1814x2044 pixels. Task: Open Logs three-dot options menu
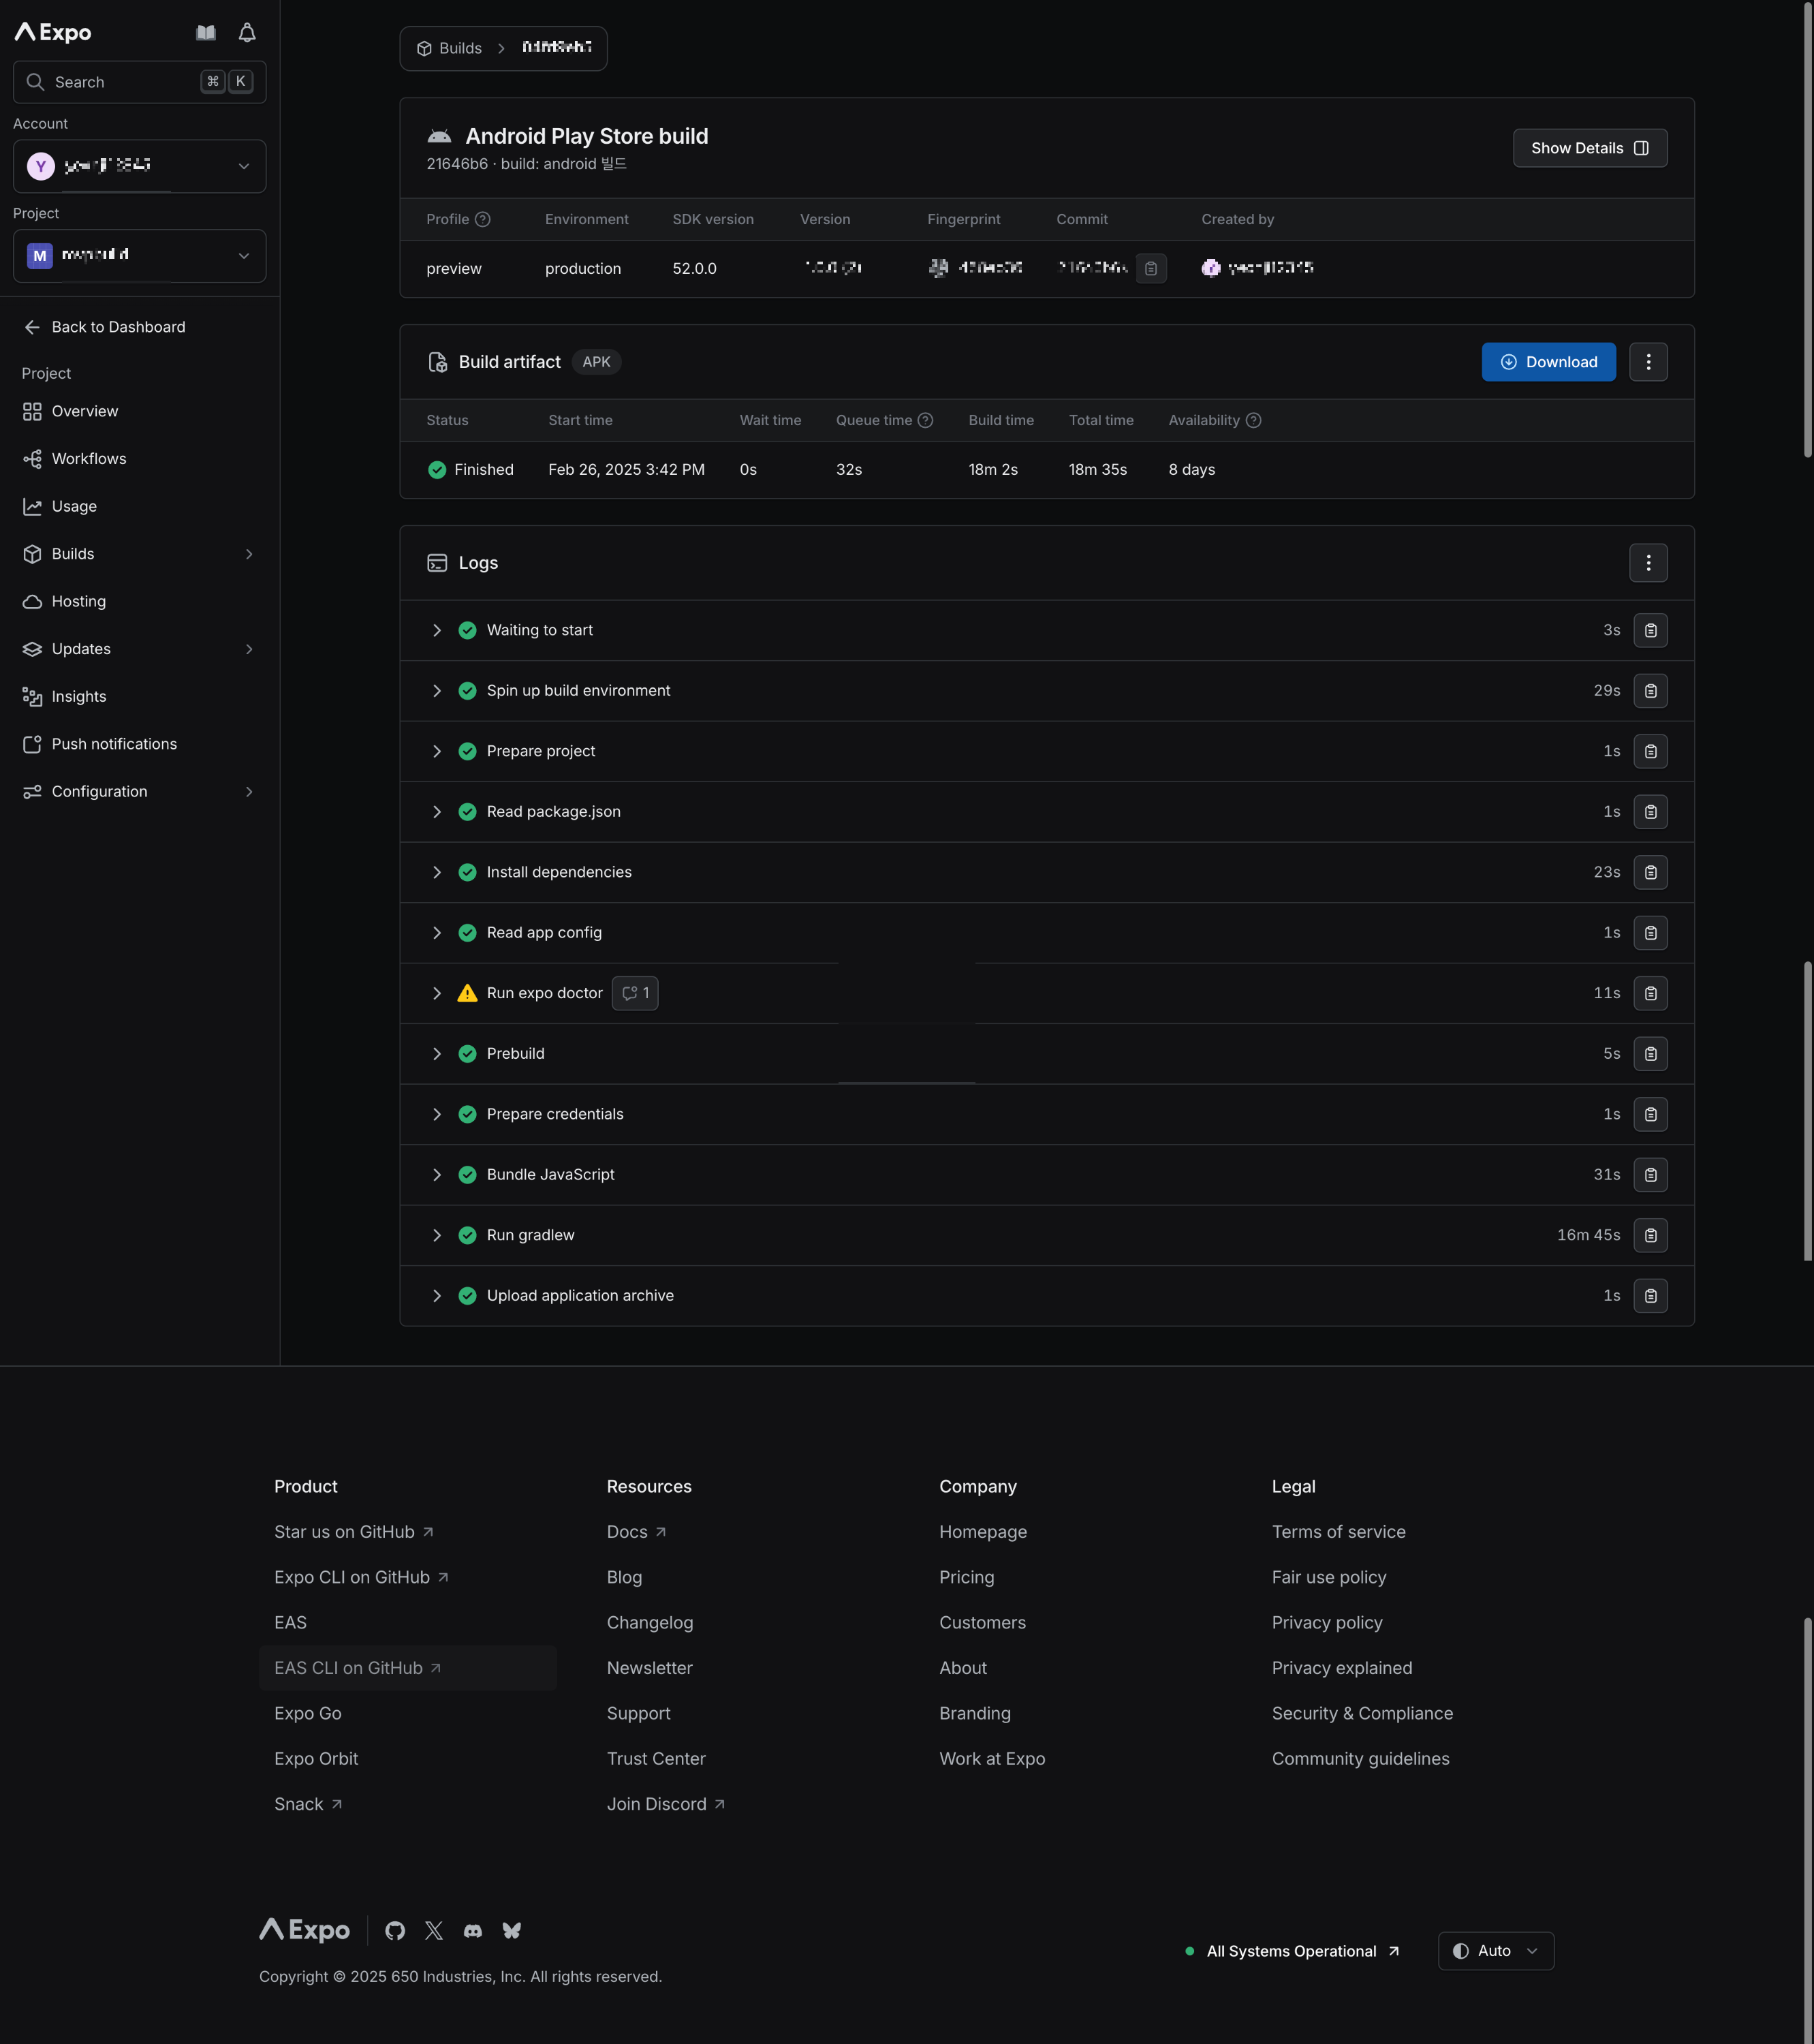point(1648,563)
